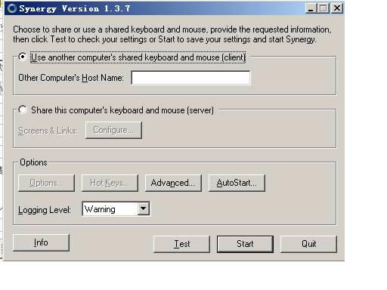Screen dimensions: 387x290
Task: Select the client mode radio button
Action: pos(23,57)
